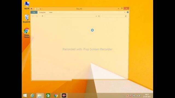Open Customize Quick Access Toolbar dropdown
The height and width of the screenshot is (98, 175).
41,9
